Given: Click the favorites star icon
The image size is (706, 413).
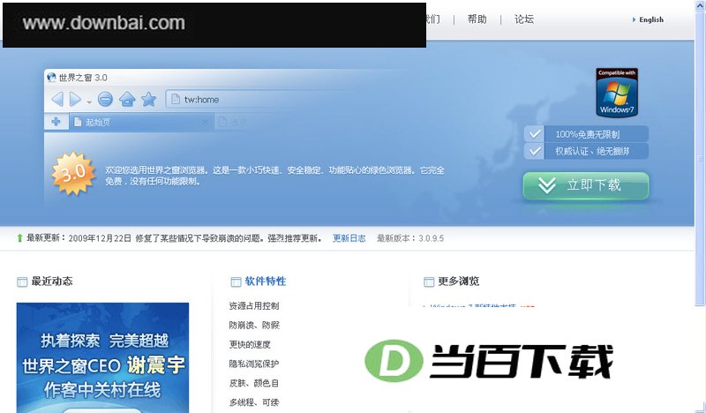Looking at the screenshot, I should (148, 99).
